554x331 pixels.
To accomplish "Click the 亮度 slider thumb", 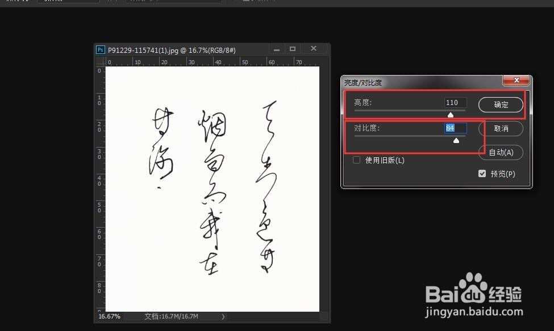I will click(x=451, y=114).
